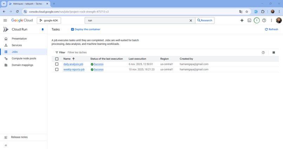The image size is (283, 149).
Task: Click the browser back arrow
Action: click(4, 12)
